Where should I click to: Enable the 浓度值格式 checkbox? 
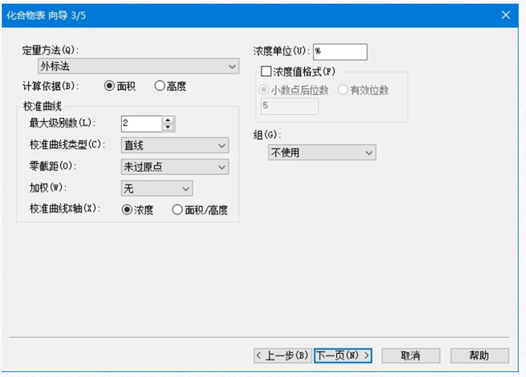[x=266, y=71]
